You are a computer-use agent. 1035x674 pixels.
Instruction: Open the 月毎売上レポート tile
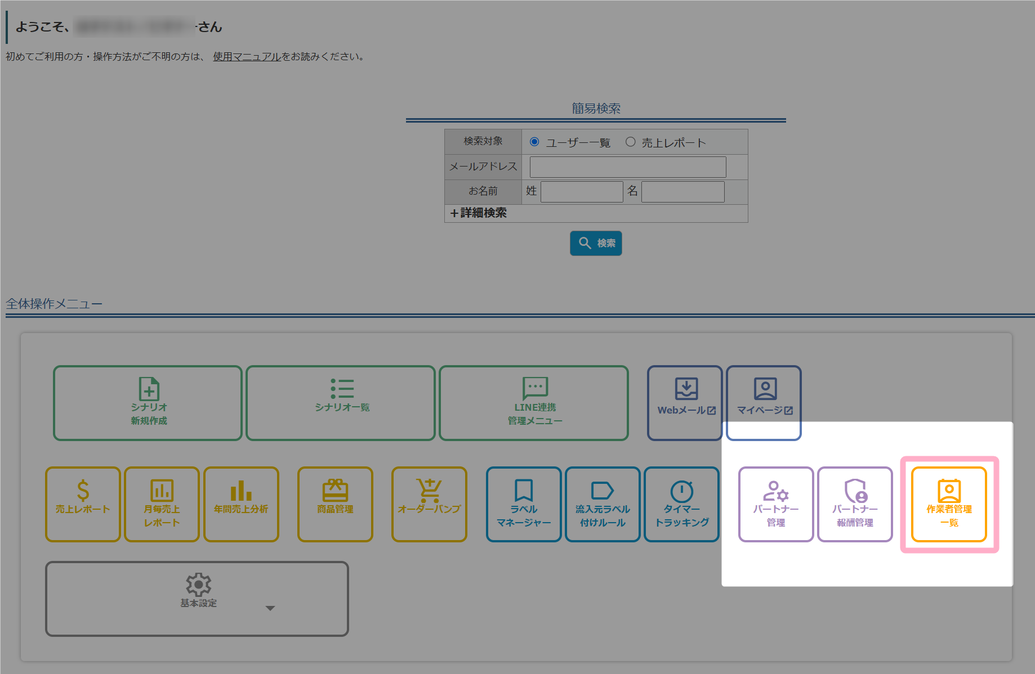click(162, 504)
